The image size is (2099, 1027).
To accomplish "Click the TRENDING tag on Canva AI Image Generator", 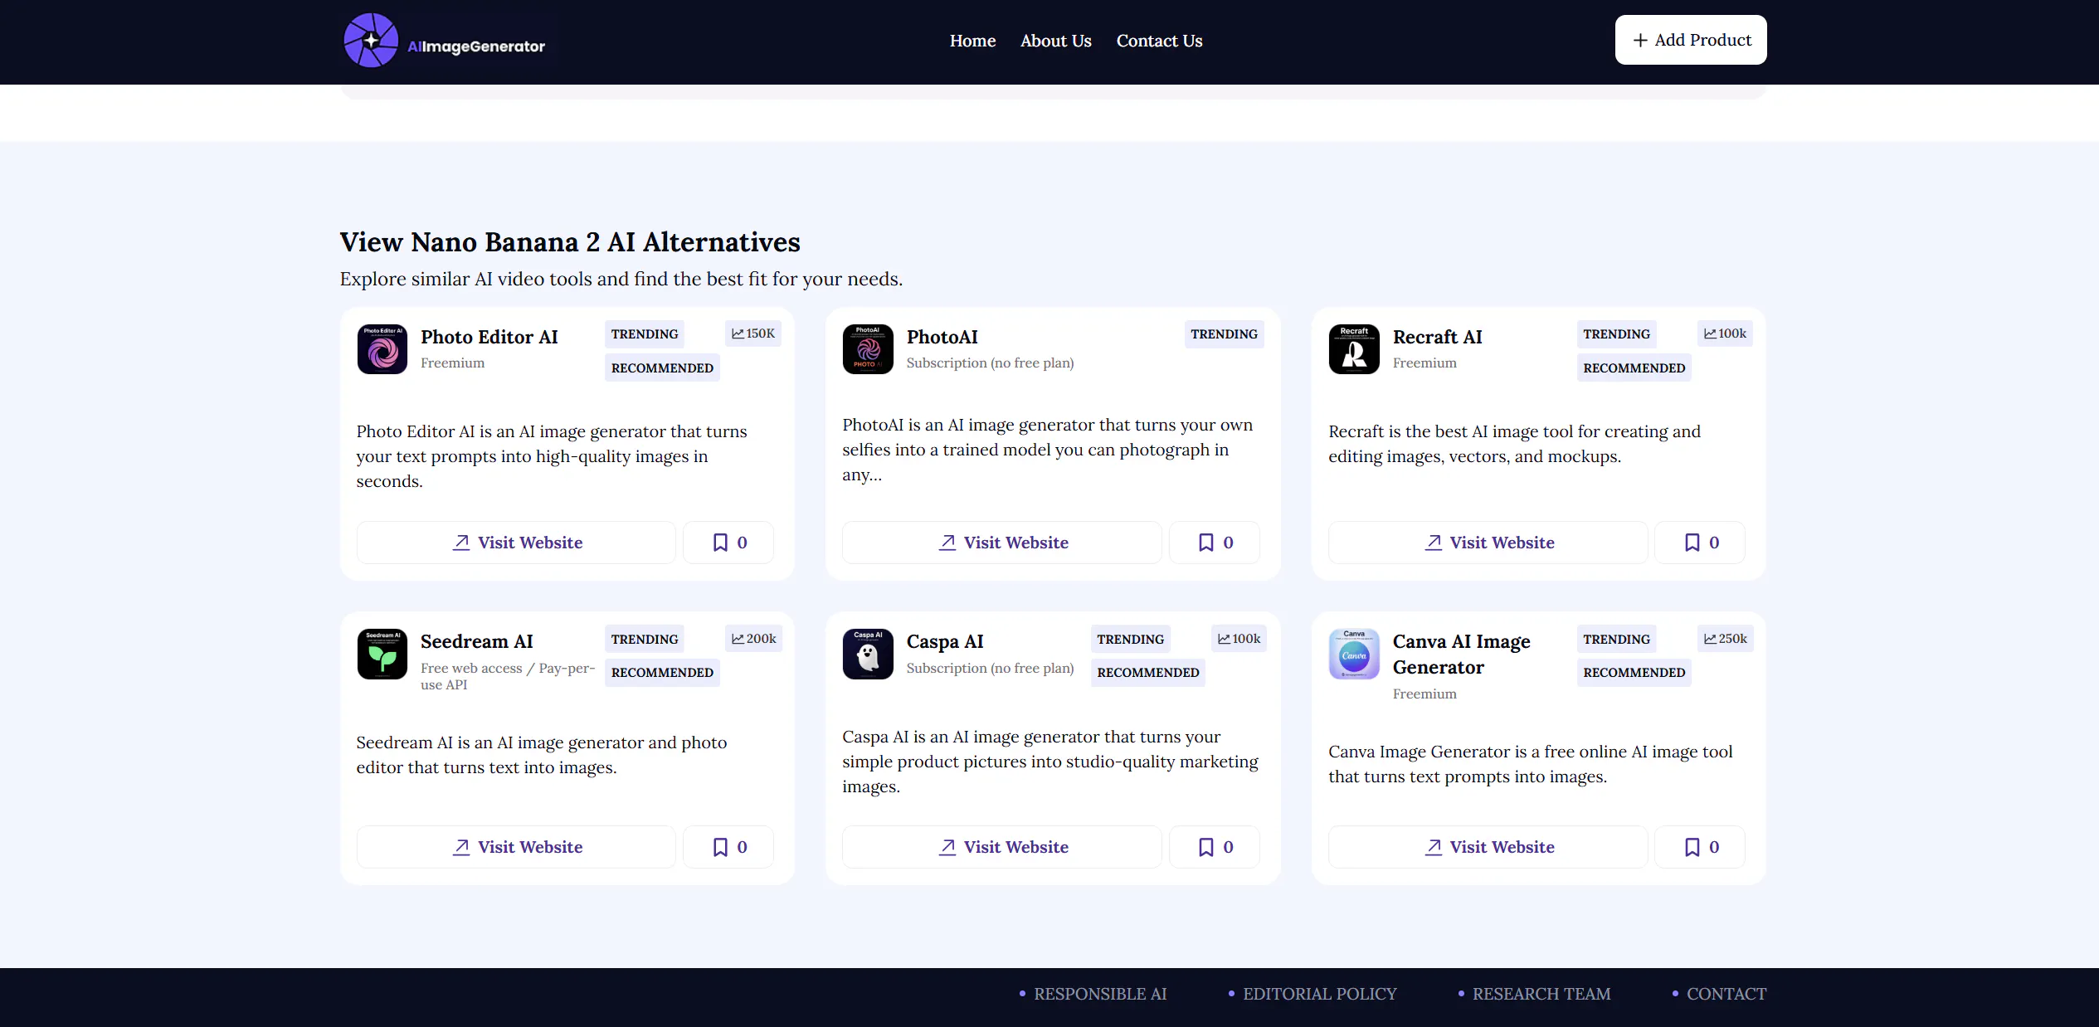I will [1616, 639].
